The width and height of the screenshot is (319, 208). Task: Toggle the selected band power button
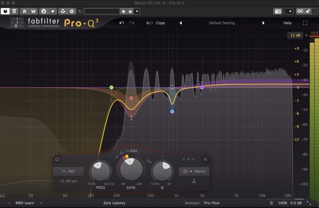point(57,159)
